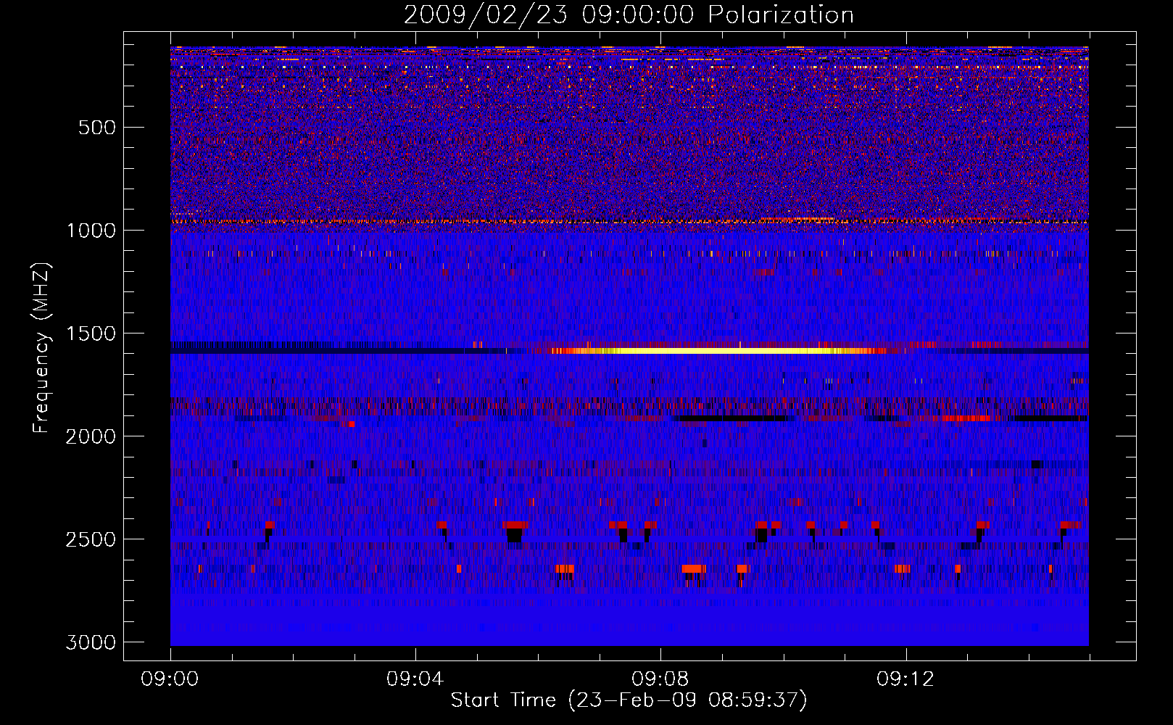Click the plot title '2009/02/23 09:00:00 Polarization'

click(x=629, y=14)
